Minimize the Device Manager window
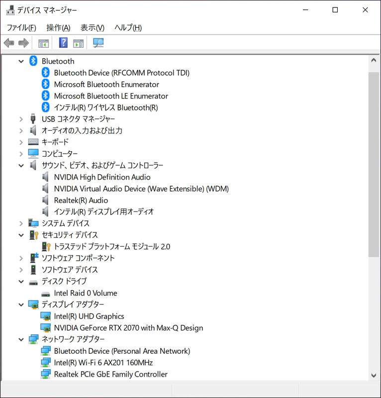The width and height of the screenshot is (381, 398). [x=305, y=10]
